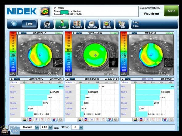Open the Pt. List patient list
182x136 pixels.
62,24
